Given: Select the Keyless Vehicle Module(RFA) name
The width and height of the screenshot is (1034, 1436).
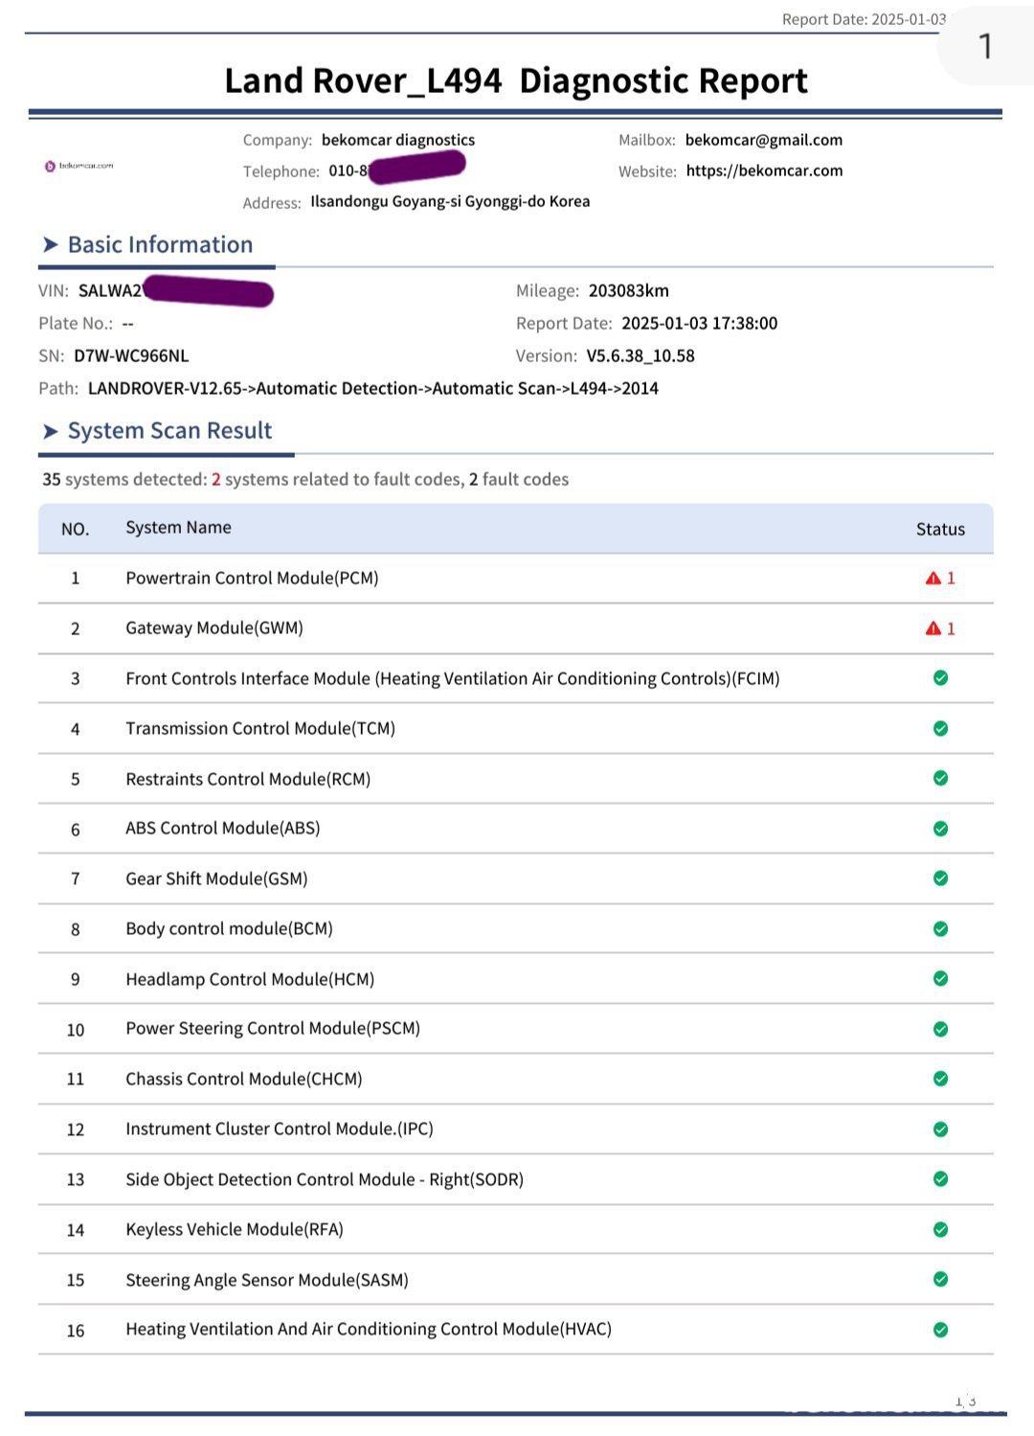Looking at the screenshot, I should point(235,1229).
